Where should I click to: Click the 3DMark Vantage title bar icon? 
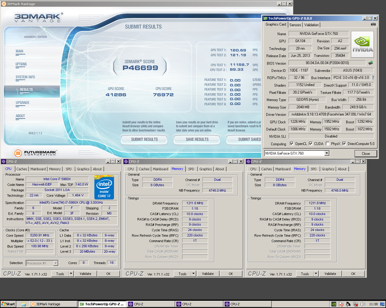tap(4, 4)
